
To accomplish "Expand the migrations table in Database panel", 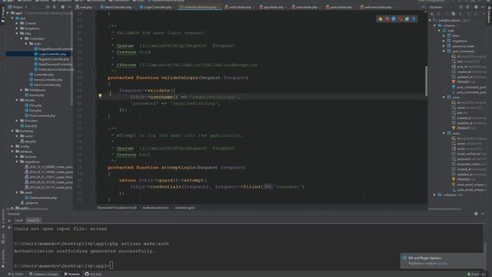I will pos(444,41).
